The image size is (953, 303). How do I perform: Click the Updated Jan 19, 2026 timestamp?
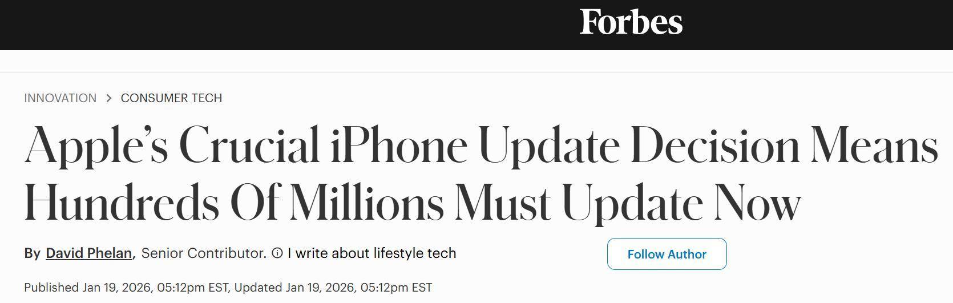click(x=333, y=288)
